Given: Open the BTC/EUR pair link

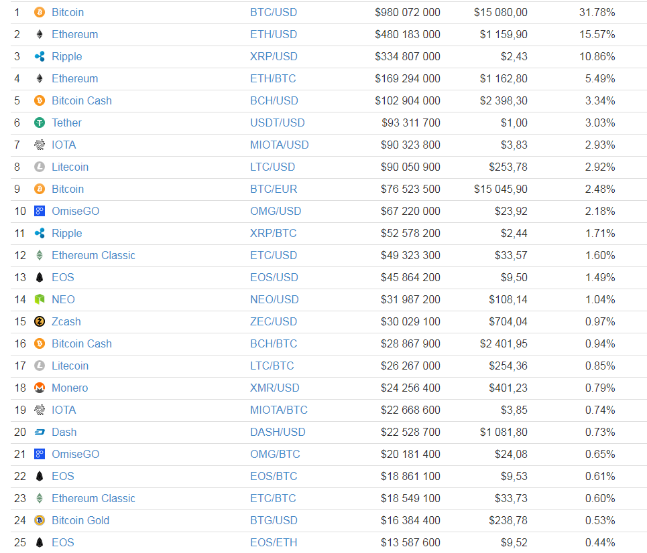Looking at the screenshot, I should coord(274,189).
